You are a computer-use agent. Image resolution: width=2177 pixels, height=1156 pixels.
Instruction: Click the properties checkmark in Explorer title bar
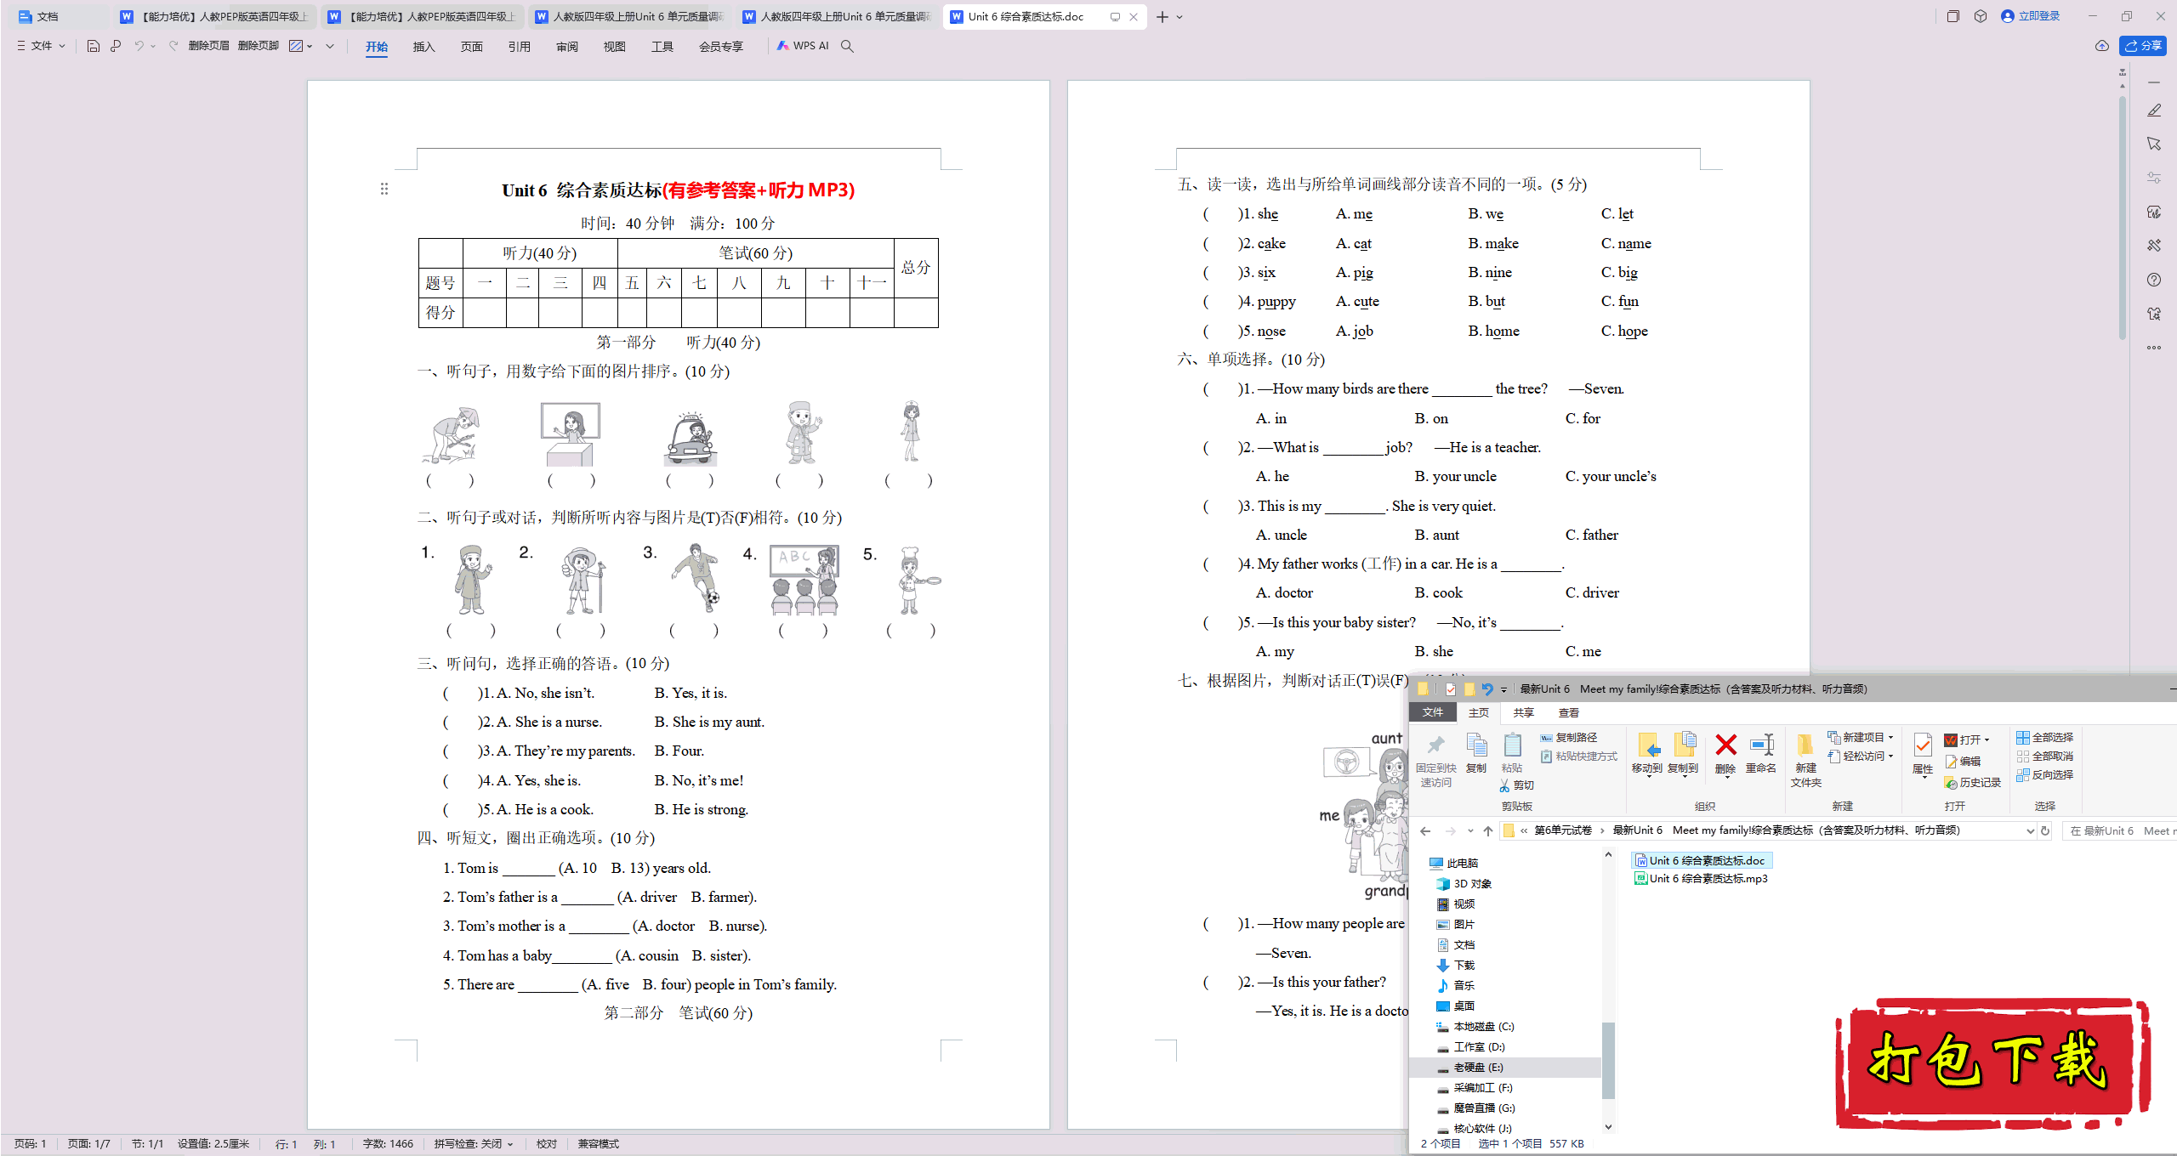tap(1451, 689)
